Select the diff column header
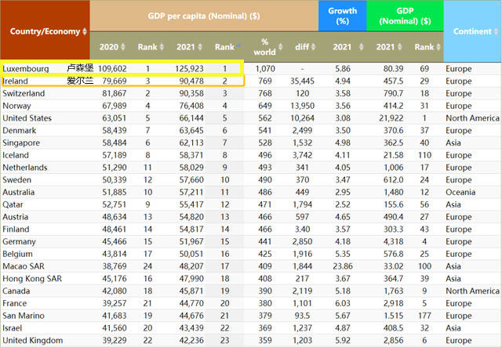This screenshot has height=347, width=502. point(302,46)
